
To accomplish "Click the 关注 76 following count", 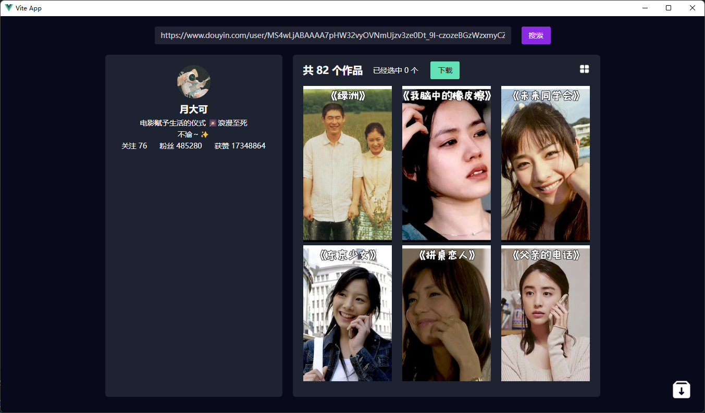I will click(134, 146).
